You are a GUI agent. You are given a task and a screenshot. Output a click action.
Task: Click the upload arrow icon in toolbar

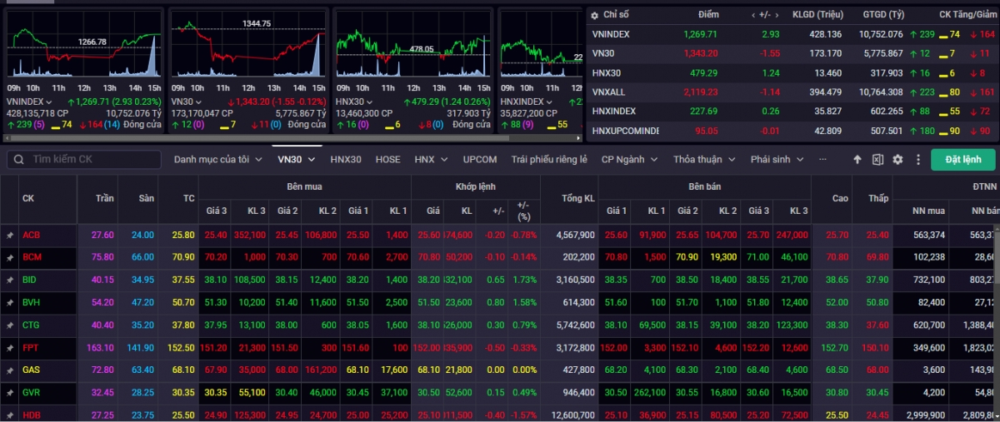click(x=858, y=160)
